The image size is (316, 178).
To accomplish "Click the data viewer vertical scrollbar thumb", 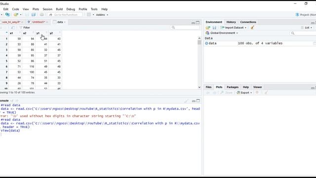I will (x=199, y=43).
